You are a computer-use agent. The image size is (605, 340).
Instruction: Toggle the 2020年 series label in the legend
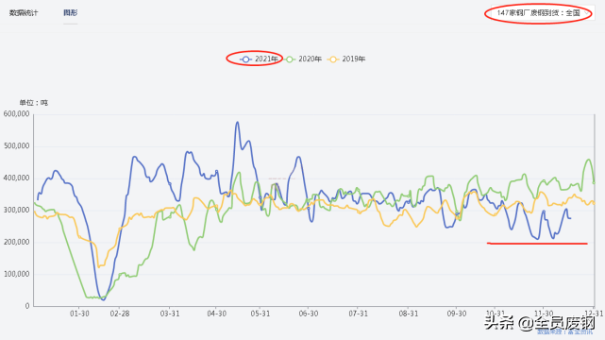pyautogui.click(x=310, y=59)
